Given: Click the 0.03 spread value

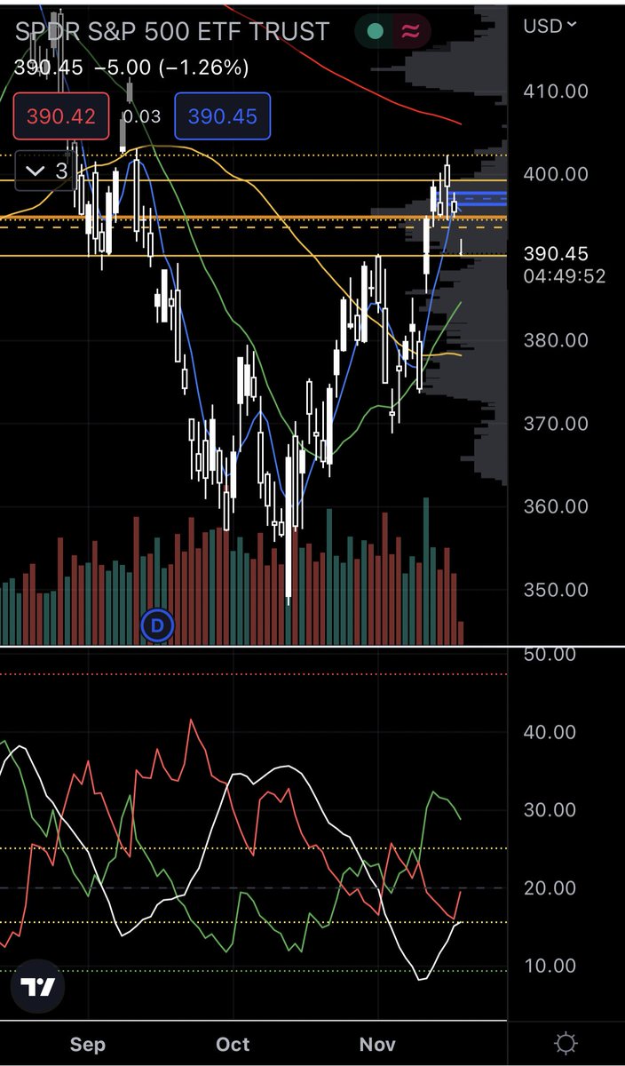Looking at the screenshot, I should [142, 116].
